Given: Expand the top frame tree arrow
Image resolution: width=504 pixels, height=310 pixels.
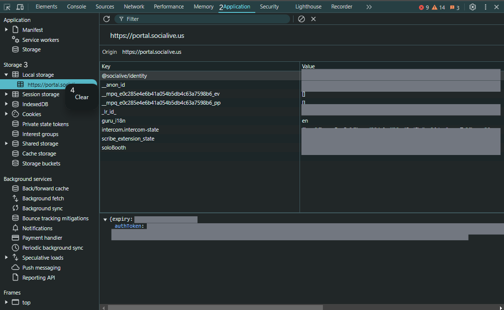Looking at the screenshot, I should point(6,302).
